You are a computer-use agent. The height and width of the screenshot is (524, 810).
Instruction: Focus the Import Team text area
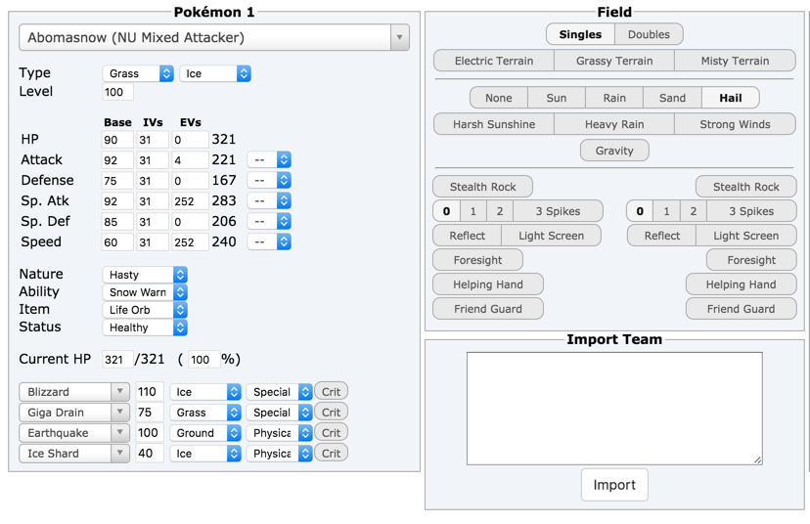[x=614, y=409]
